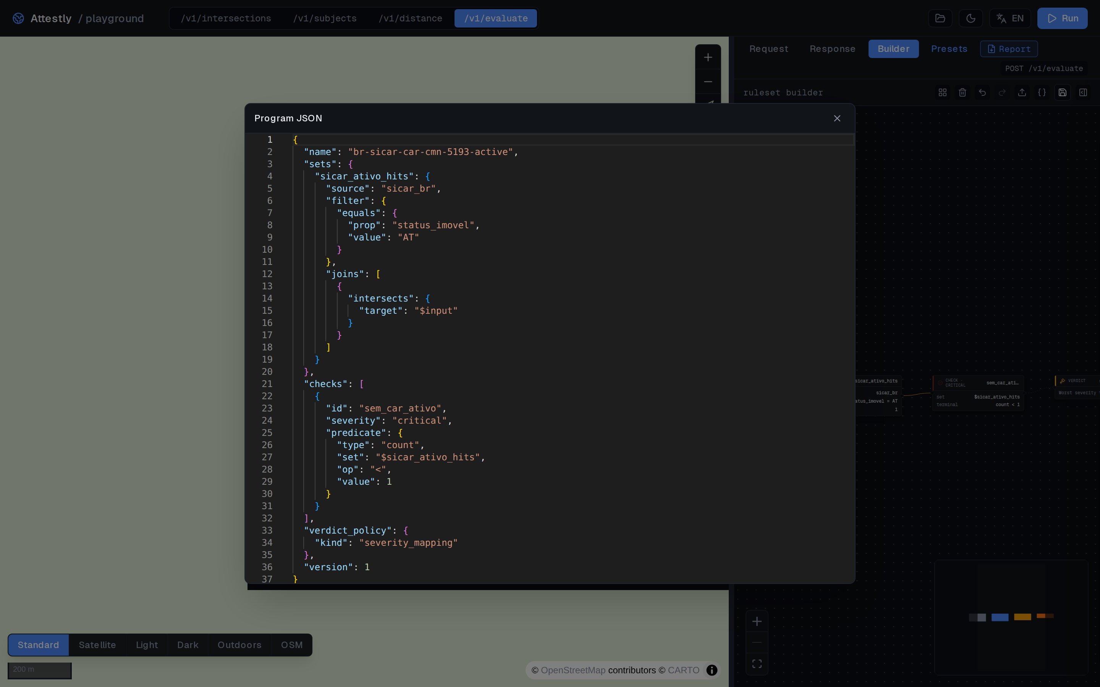
Task: Click the export upload icon in builder toolbar
Action: (1022, 92)
